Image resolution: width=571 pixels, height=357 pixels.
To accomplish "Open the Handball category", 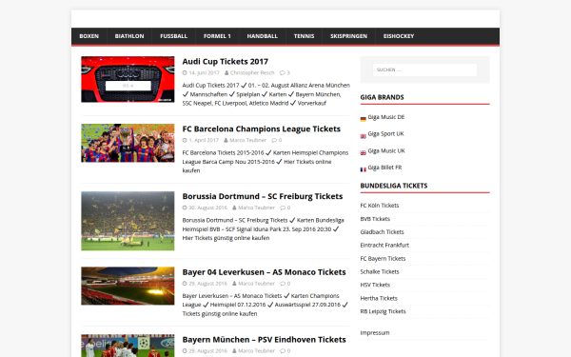I will (263, 36).
